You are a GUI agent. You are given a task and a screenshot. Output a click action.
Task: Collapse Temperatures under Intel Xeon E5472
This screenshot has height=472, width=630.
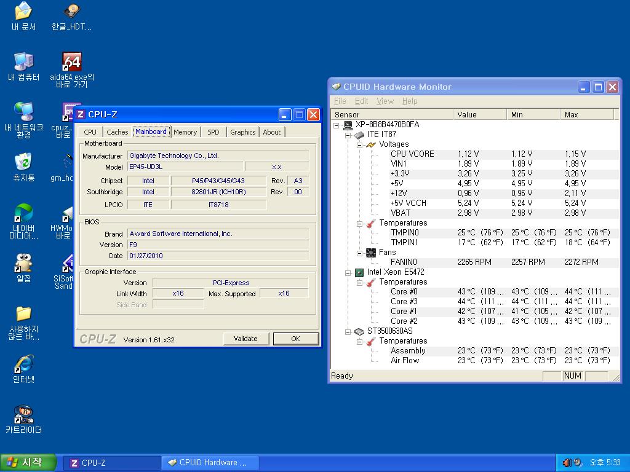point(359,283)
